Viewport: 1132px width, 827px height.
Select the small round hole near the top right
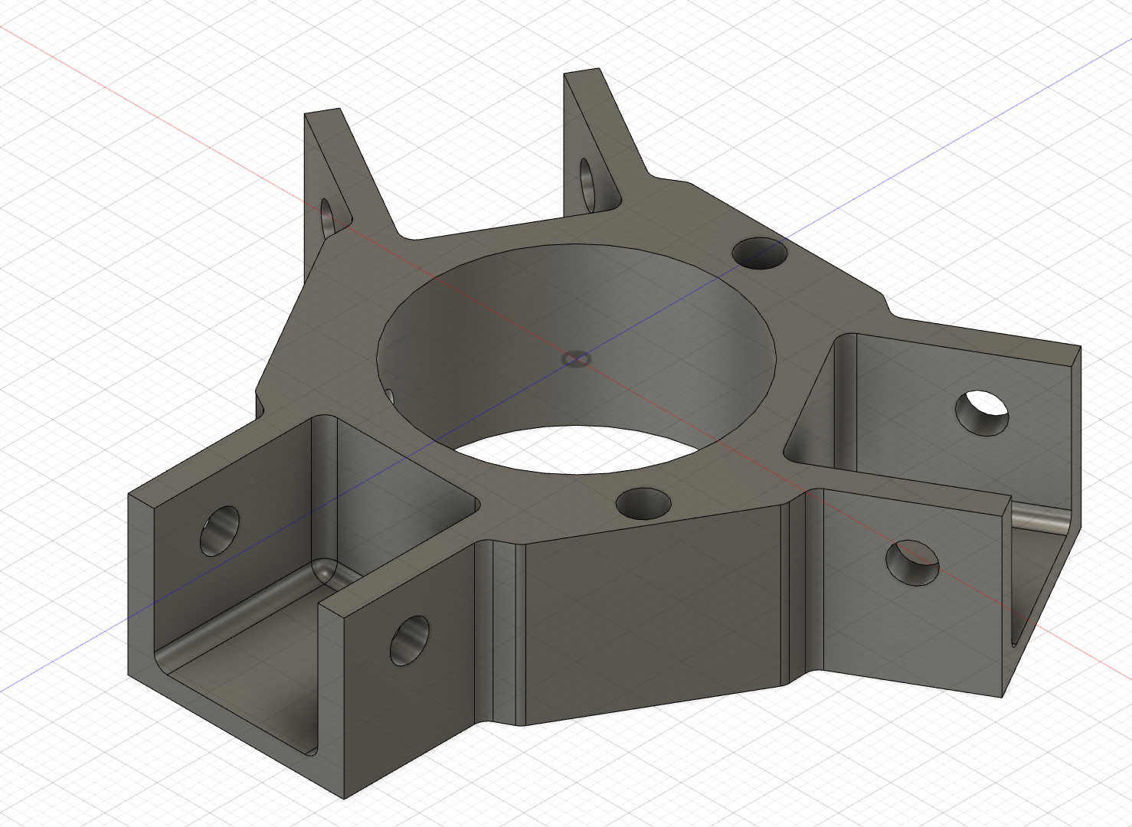point(760,254)
